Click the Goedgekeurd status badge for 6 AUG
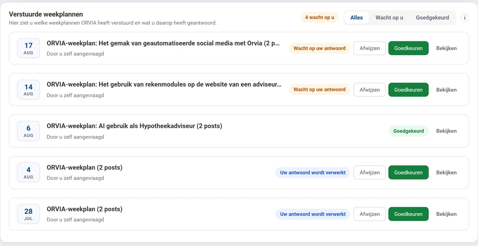The image size is (478, 246). coord(408,131)
